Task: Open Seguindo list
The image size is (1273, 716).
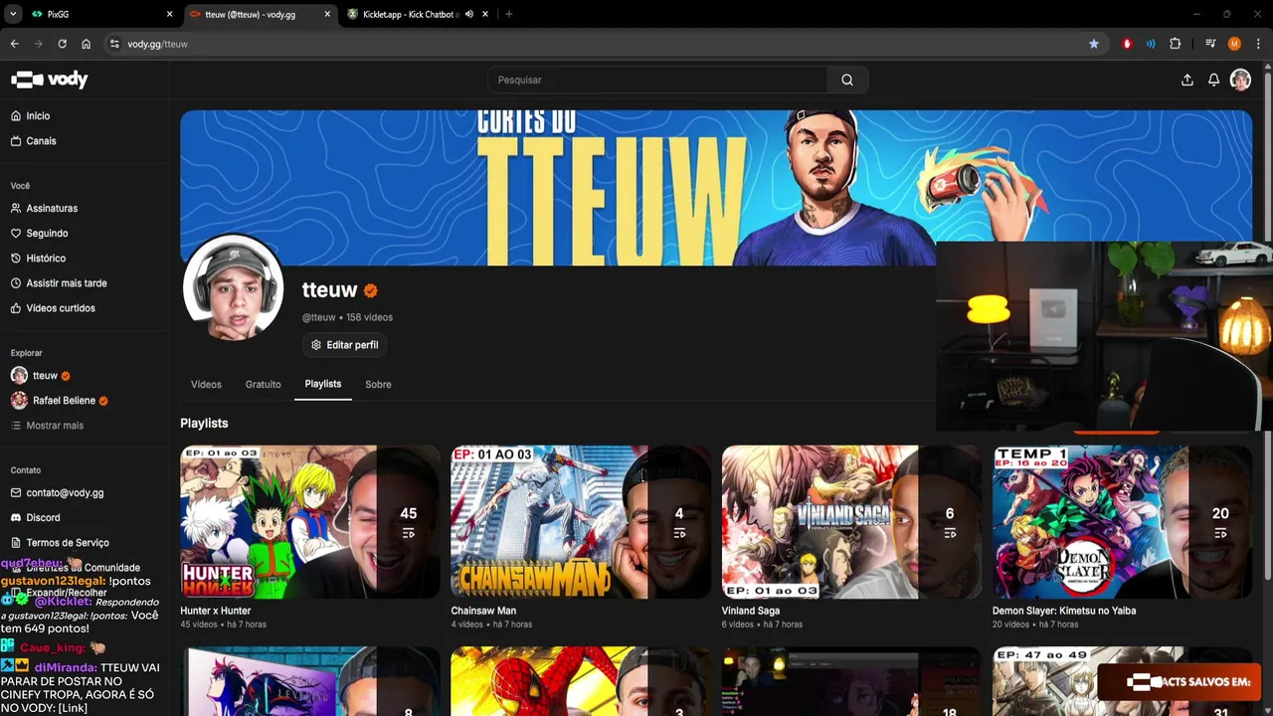Action: pos(40,234)
